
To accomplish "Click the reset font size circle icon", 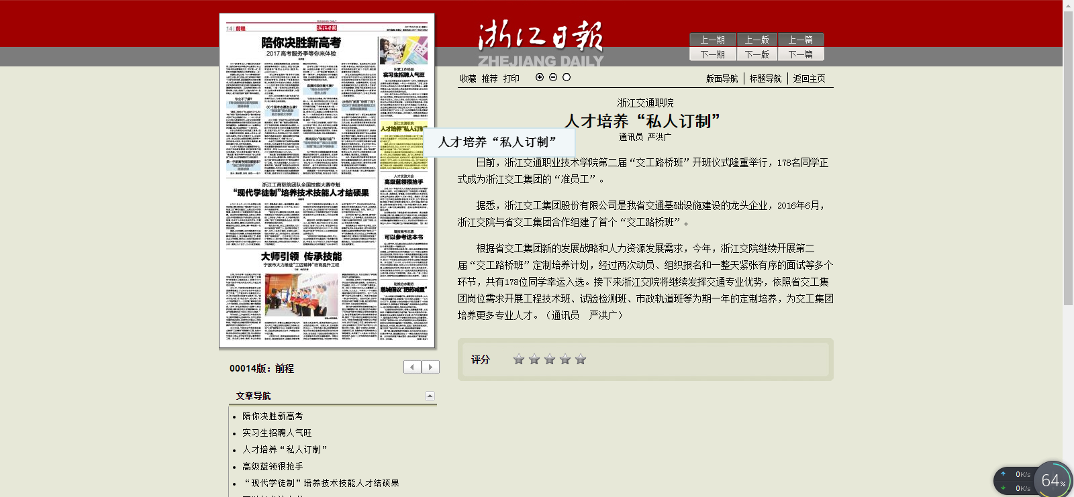I will click(567, 77).
